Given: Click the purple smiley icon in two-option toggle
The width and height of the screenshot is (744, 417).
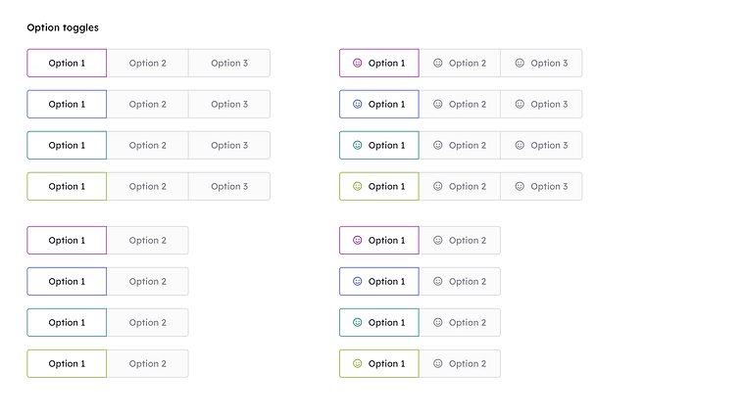Looking at the screenshot, I should [357, 240].
